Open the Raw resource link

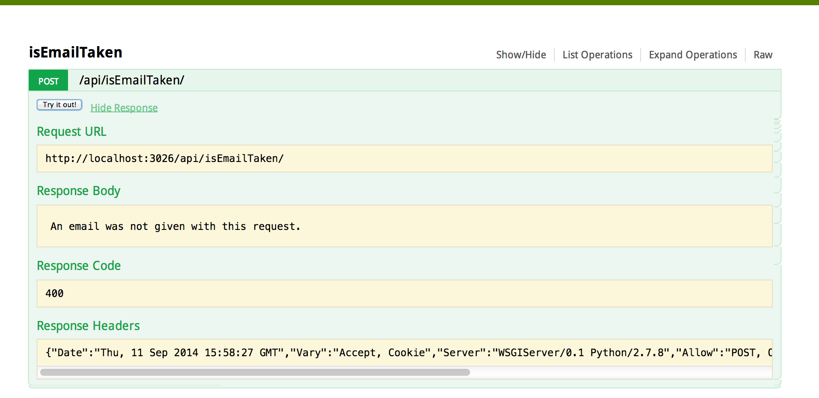point(763,55)
